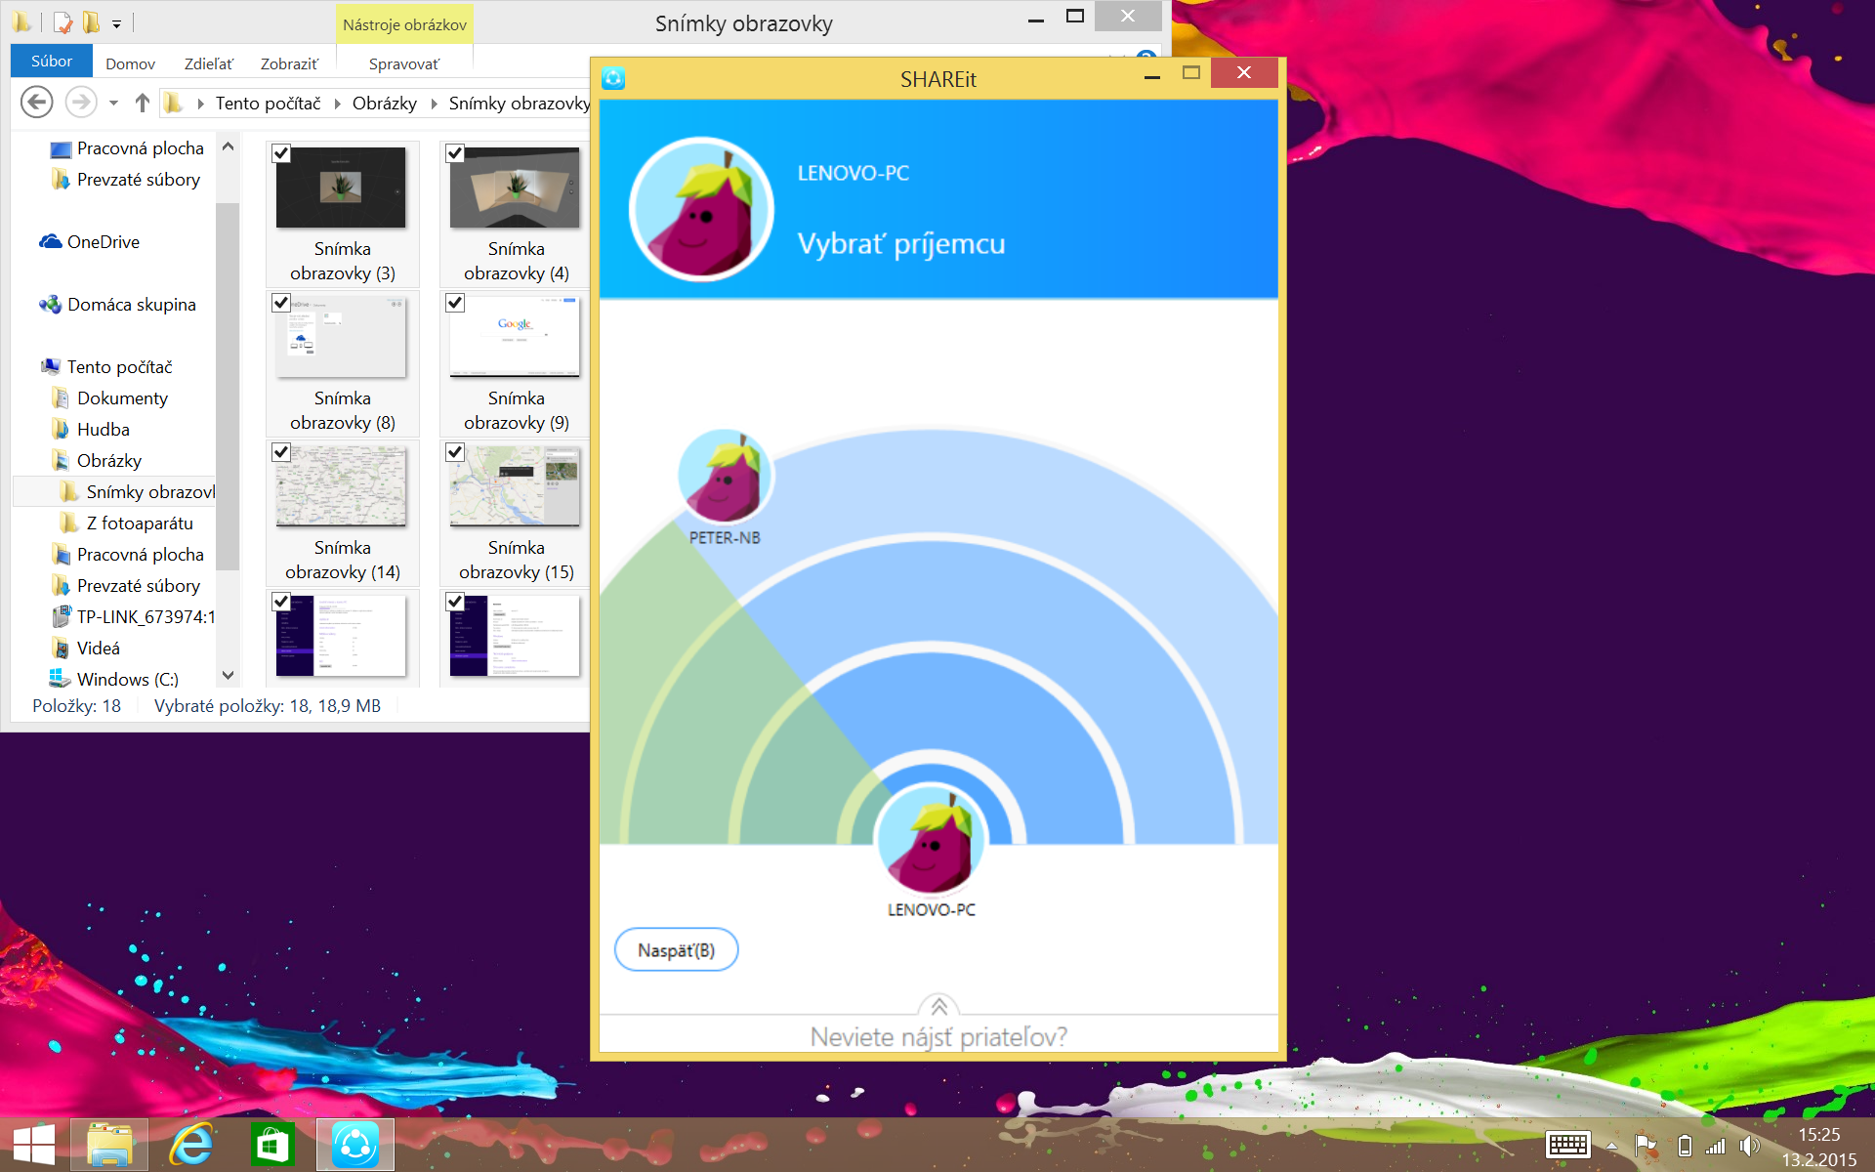Screen dimensions: 1875x1172
Task: Click network signal icon in tray
Action: pos(1716,1146)
